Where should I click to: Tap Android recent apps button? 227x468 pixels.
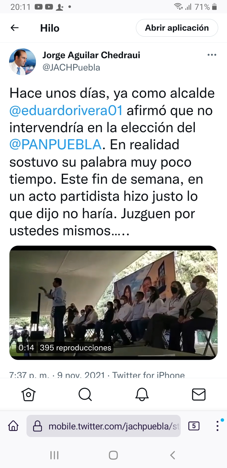[54, 455]
